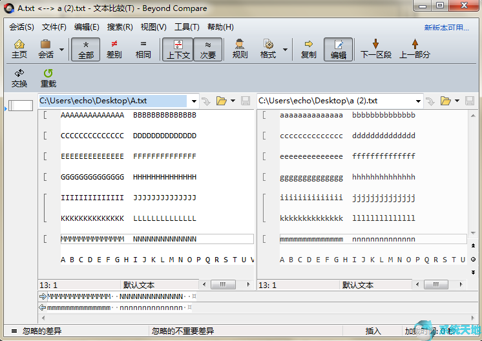
Task: Click the thumbnail overview map at left
Action: pyautogui.click(x=21, y=106)
